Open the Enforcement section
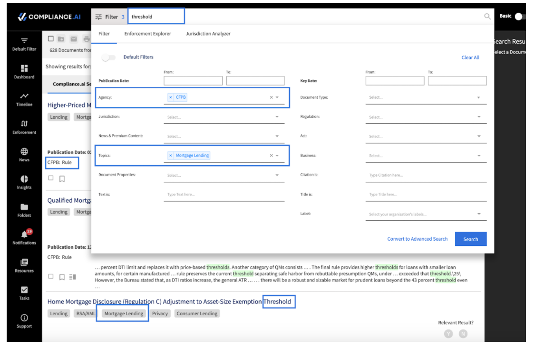Screen dimensions: 534x347 [x=24, y=127]
